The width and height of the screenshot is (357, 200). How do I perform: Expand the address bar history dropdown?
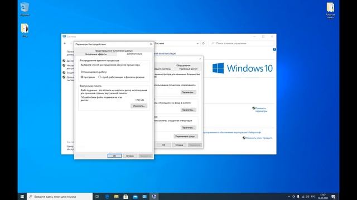click(197, 43)
